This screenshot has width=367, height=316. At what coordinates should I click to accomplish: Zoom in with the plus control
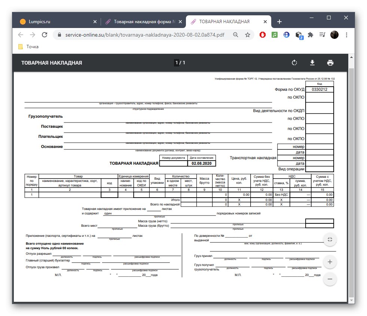[330, 262]
